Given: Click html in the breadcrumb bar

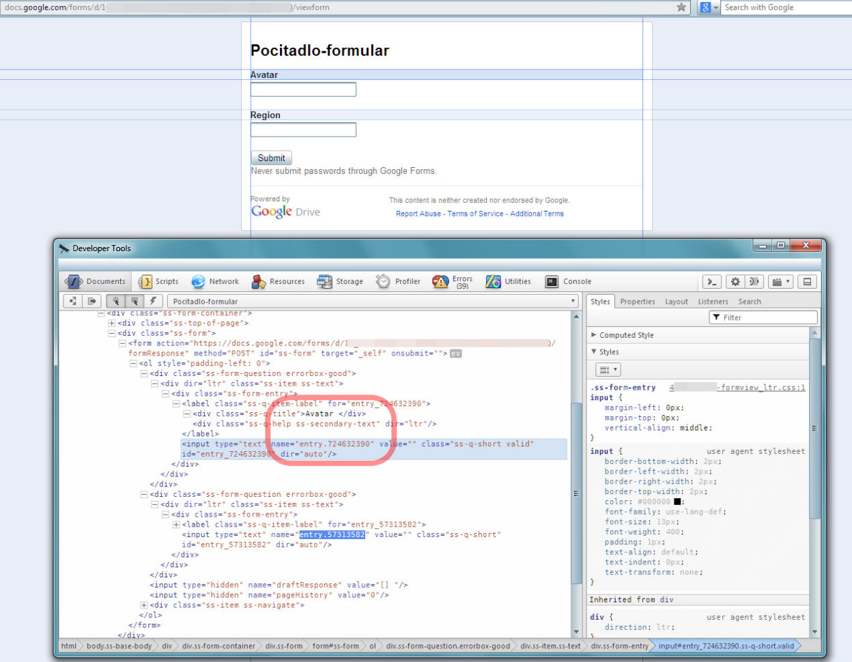Looking at the screenshot, I should (x=69, y=646).
